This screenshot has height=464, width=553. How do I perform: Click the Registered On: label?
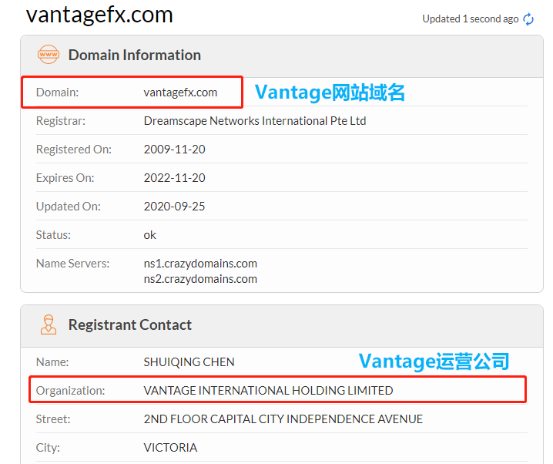pos(74,150)
